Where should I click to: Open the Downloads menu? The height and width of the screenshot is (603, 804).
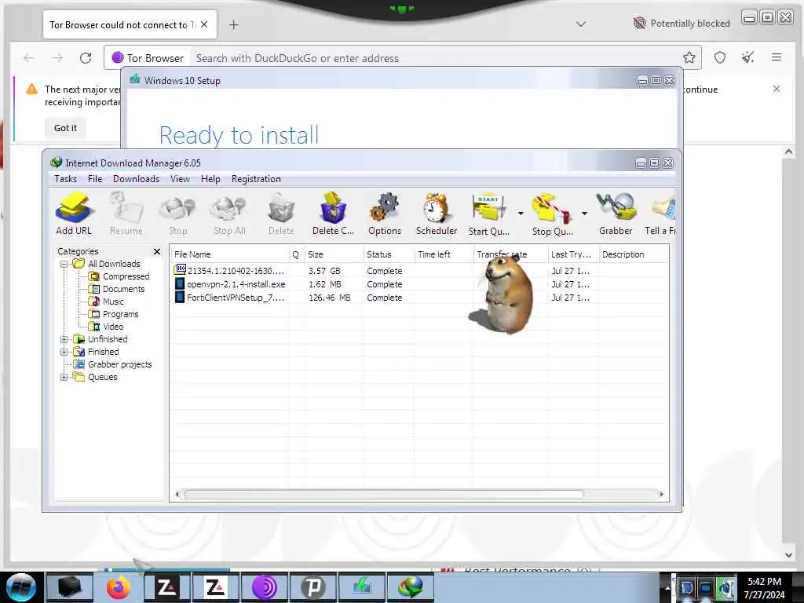(136, 179)
